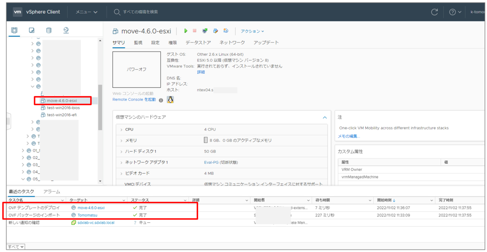Open the 権限 tab
This screenshot has height=252, width=487.
172,42
